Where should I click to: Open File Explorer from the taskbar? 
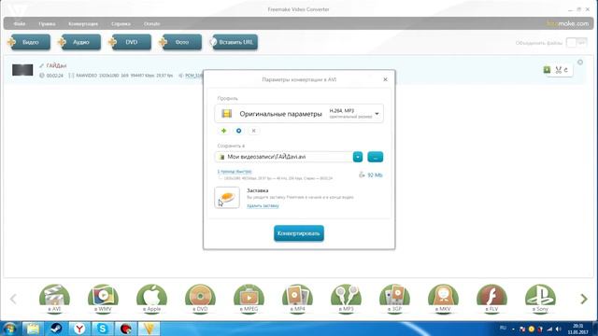pos(34,329)
